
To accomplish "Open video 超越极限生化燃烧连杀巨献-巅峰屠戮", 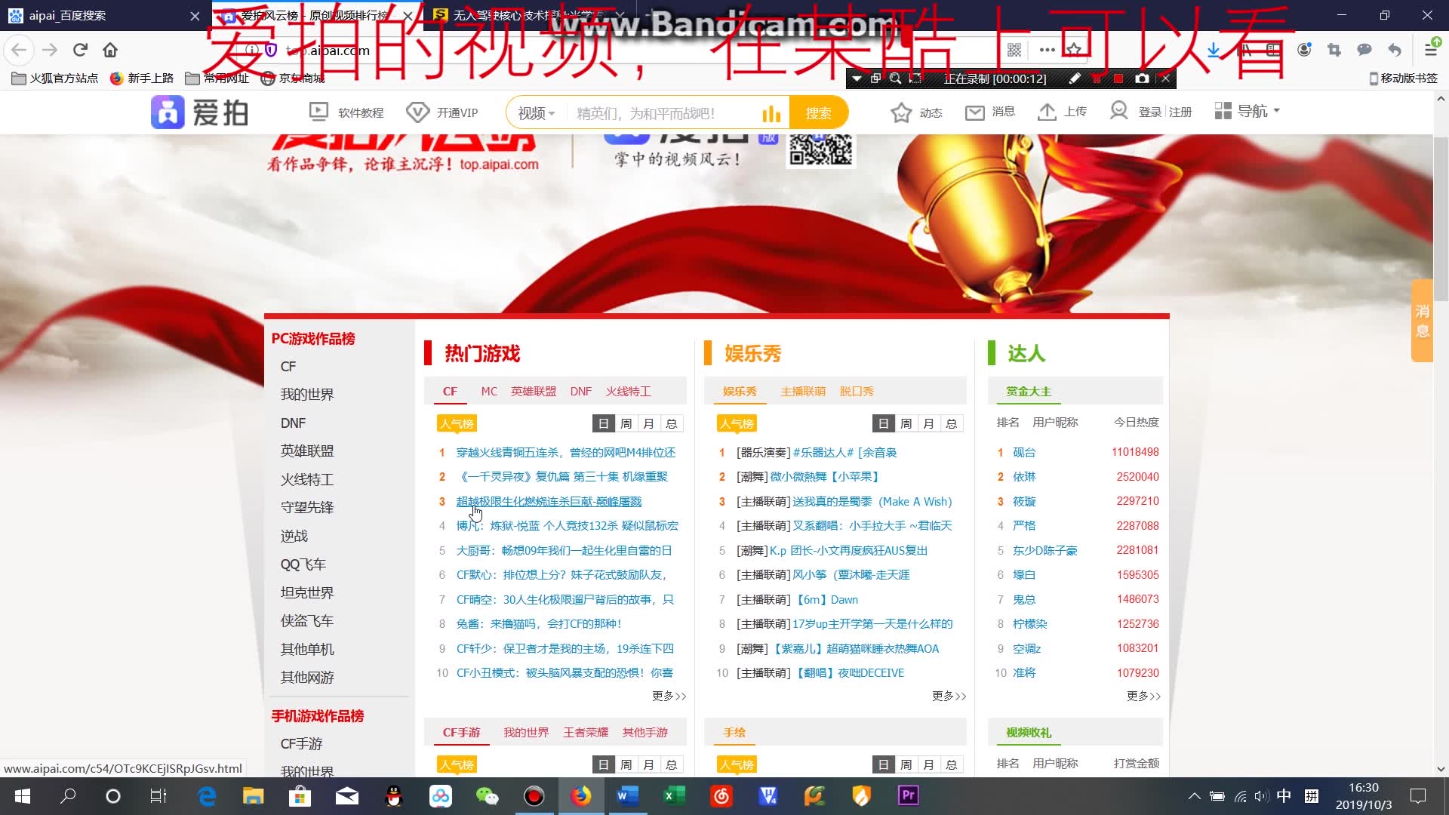I will [x=549, y=501].
